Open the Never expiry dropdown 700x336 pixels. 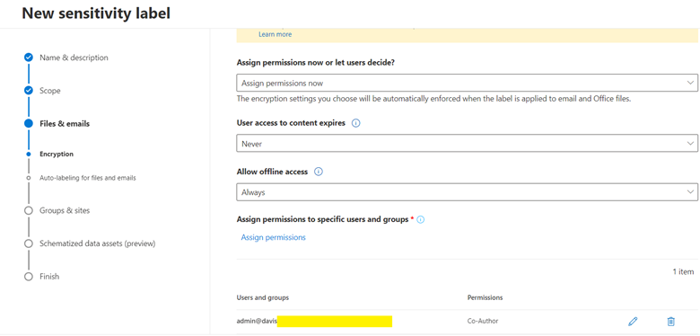[467, 144]
